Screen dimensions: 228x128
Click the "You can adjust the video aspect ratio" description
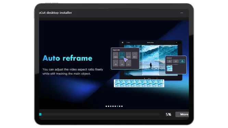point(73,72)
